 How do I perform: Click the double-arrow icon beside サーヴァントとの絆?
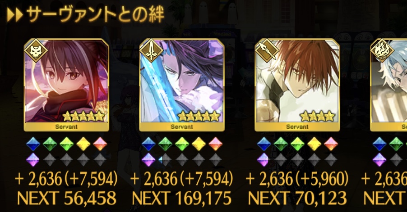[x=15, y=15]
